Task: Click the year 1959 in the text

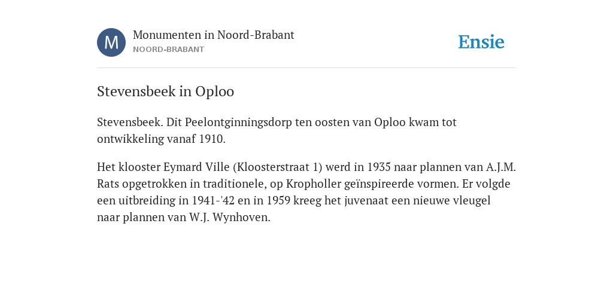Action: pyautogui.click(x=278, y=201)
